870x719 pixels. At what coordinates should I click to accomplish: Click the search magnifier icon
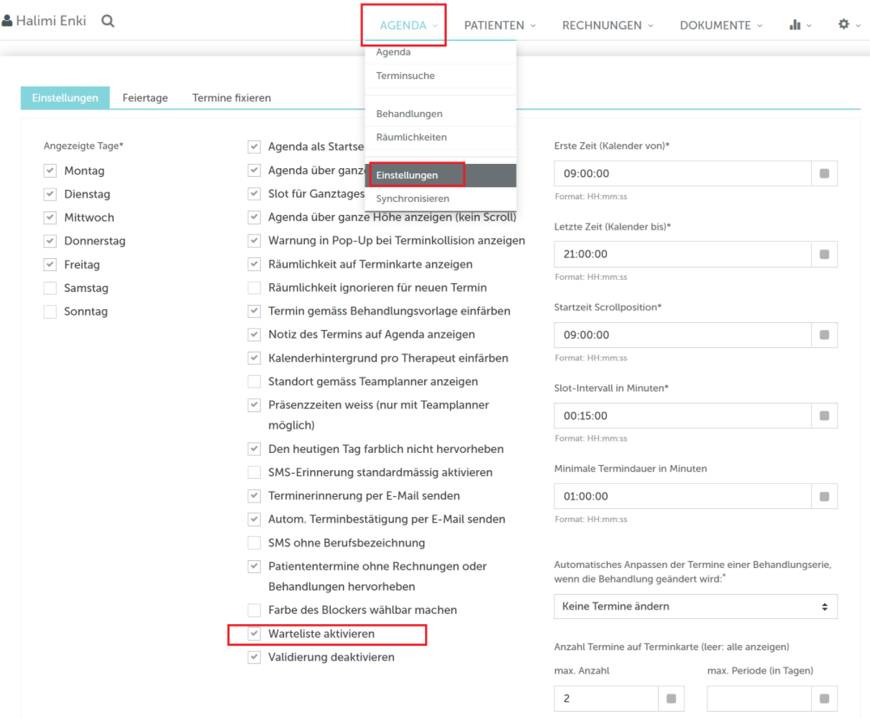[108, 21]
